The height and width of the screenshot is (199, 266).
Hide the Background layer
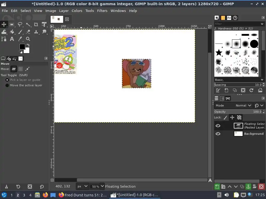click(x=218, y=134)
